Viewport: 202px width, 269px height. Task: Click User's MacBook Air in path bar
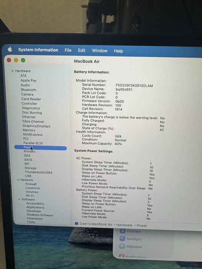pos(96,224)
